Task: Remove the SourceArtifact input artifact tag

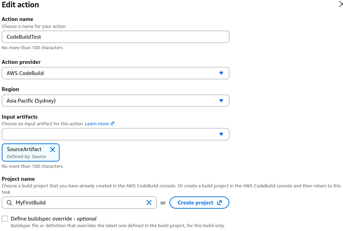Action: pyautogui.click(x=53, y=150)
